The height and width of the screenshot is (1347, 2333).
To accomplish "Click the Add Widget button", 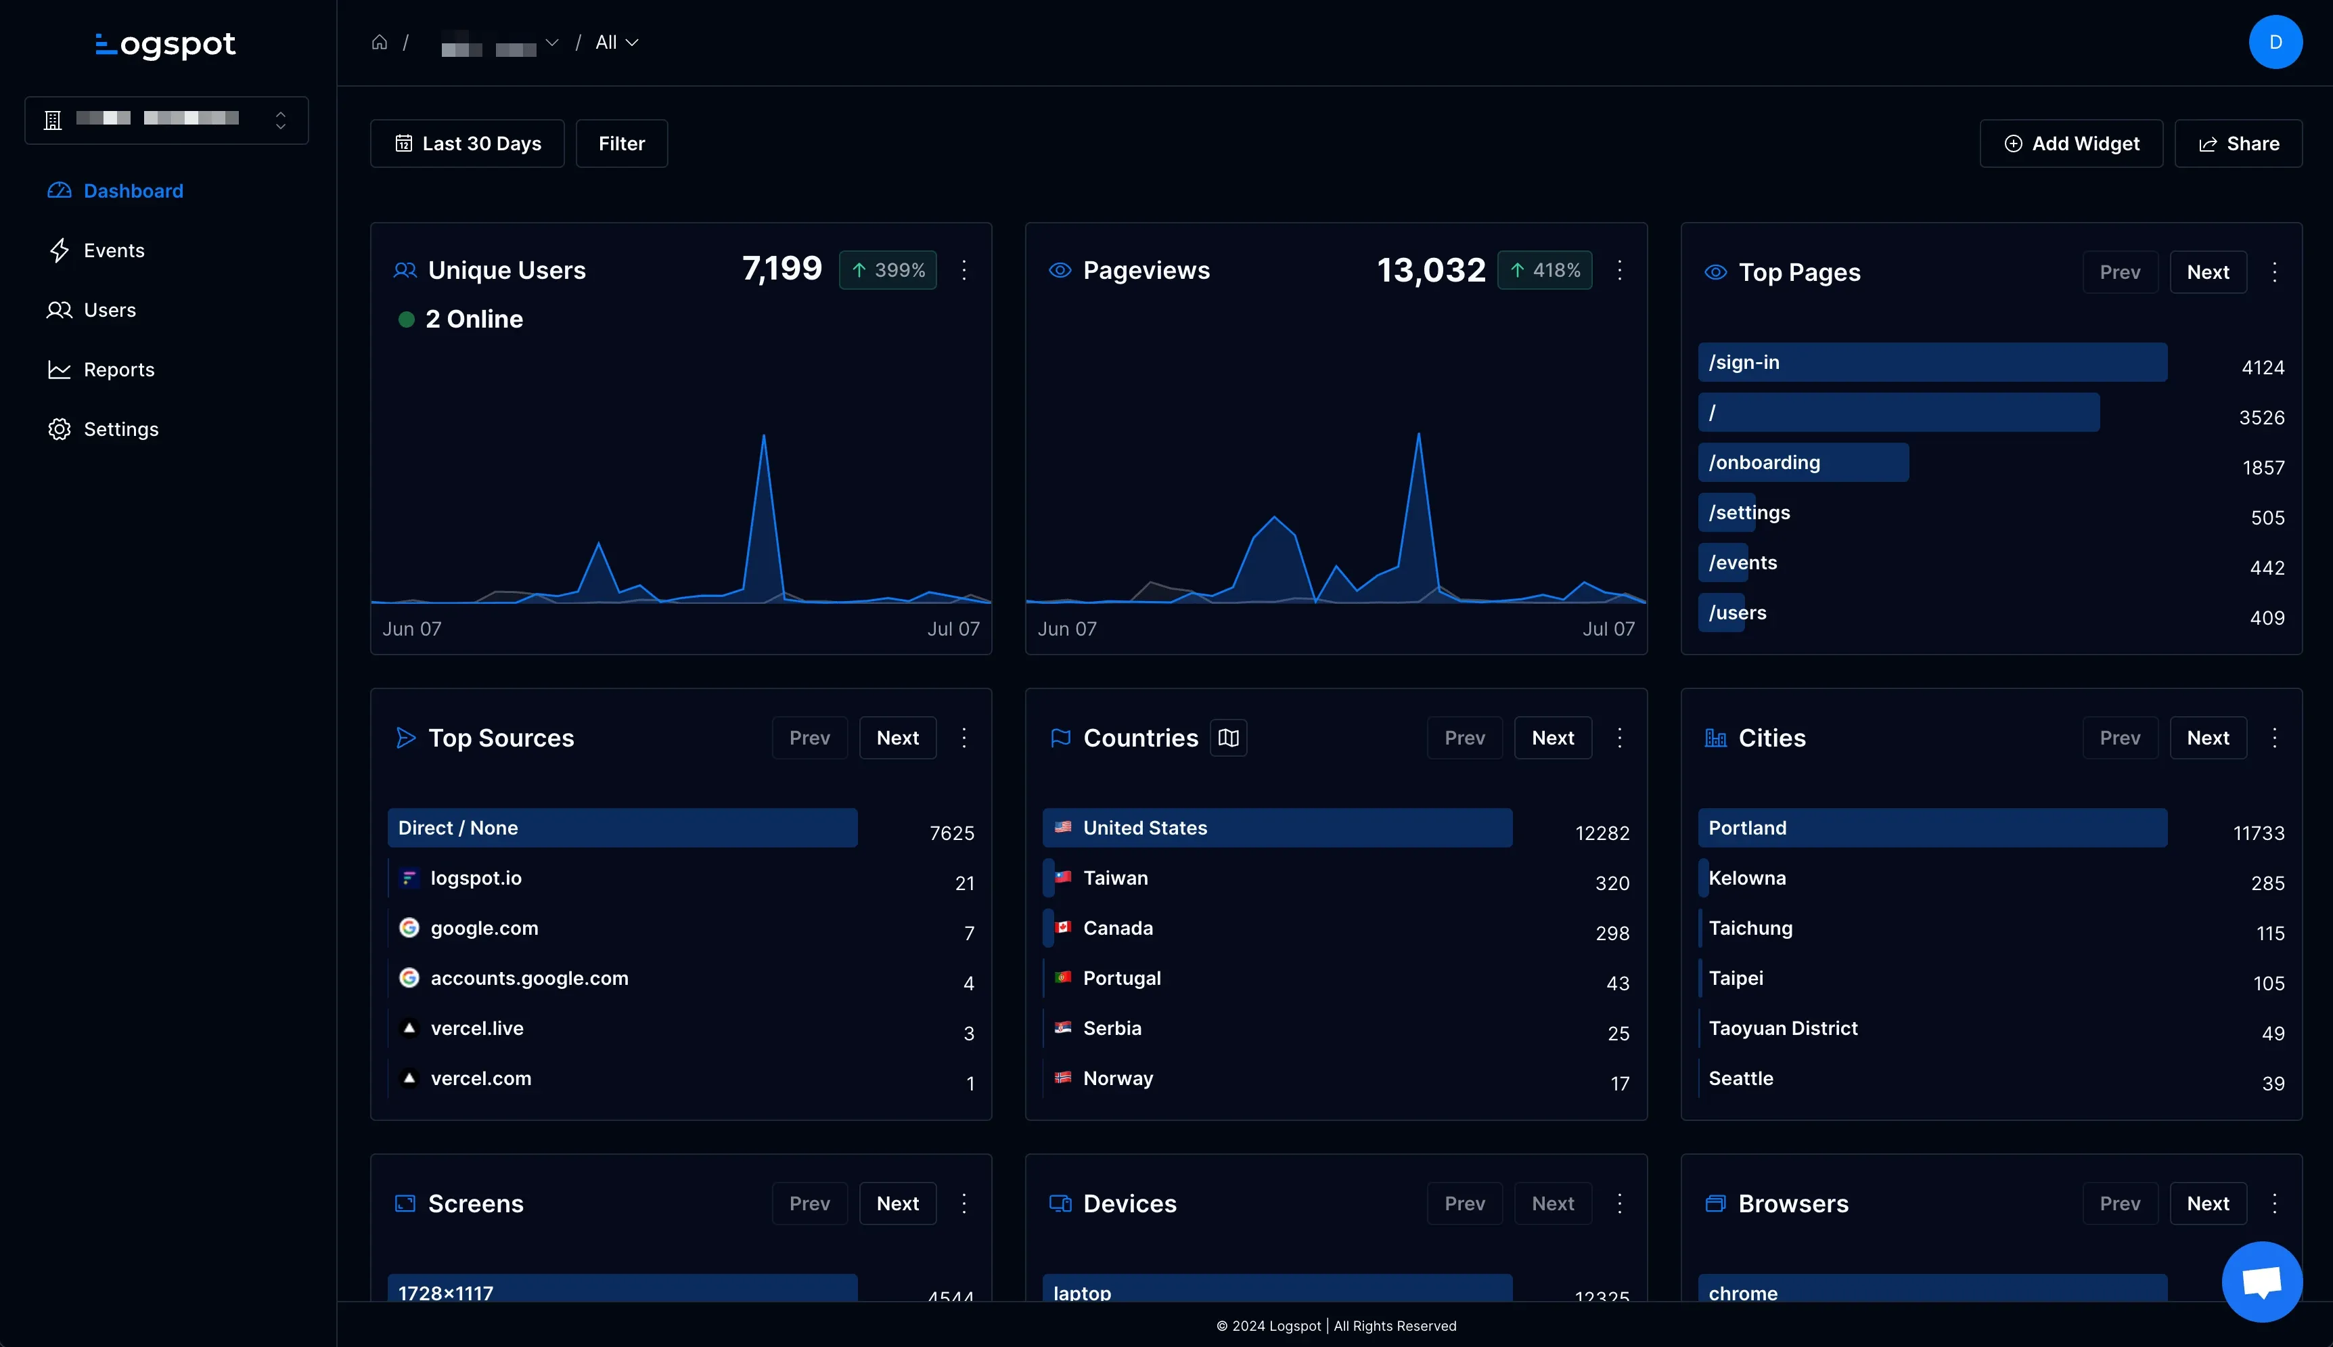I will pos(2070,143).
